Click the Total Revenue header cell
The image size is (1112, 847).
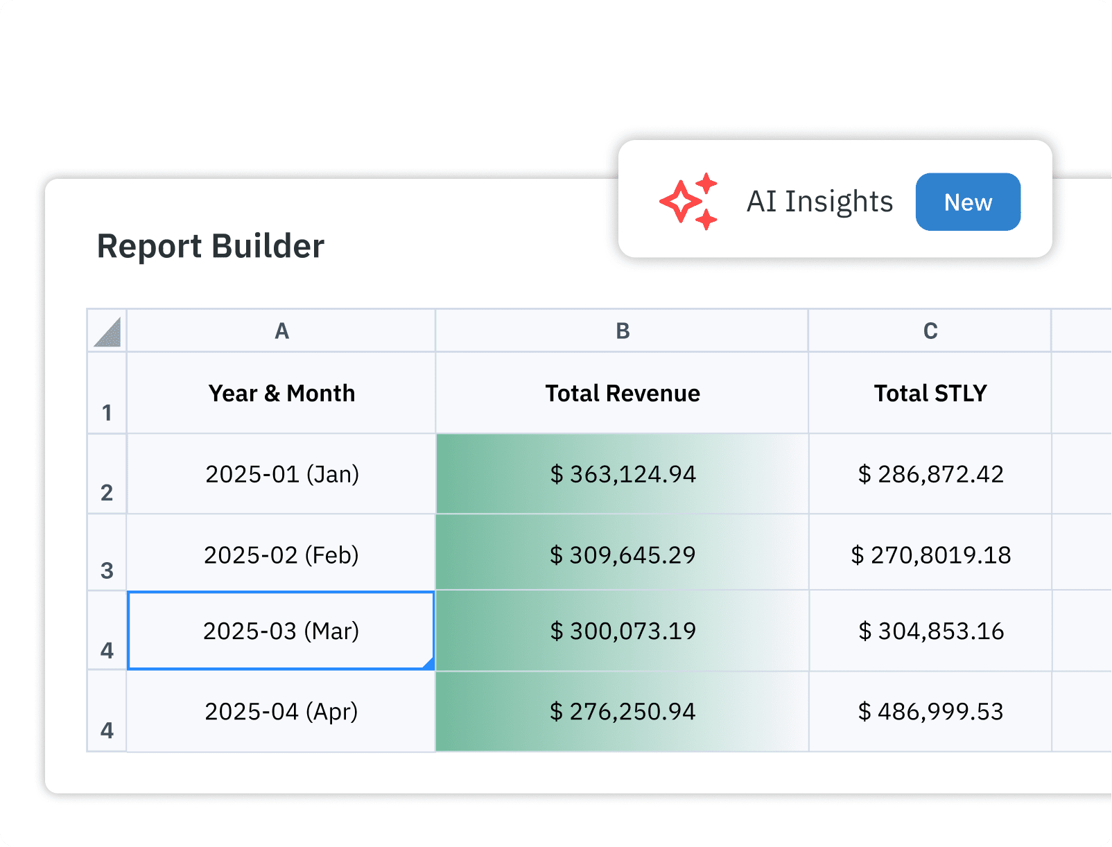coord(622,394)
